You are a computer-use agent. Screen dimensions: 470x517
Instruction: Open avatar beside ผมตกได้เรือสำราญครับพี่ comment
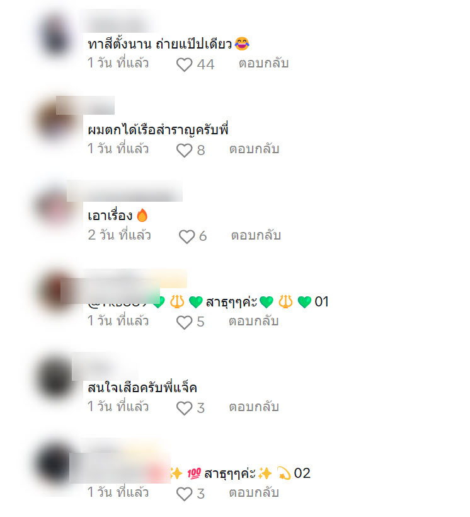click(56, 120)
